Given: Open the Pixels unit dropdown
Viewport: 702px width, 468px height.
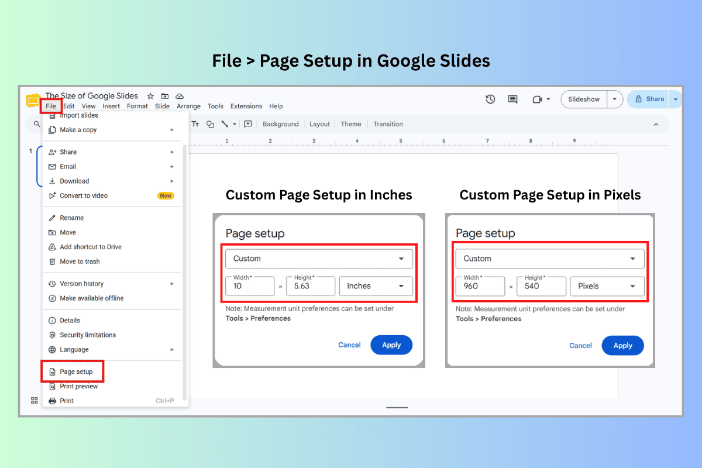Looking at the screenshot, I should coord(607,286).
